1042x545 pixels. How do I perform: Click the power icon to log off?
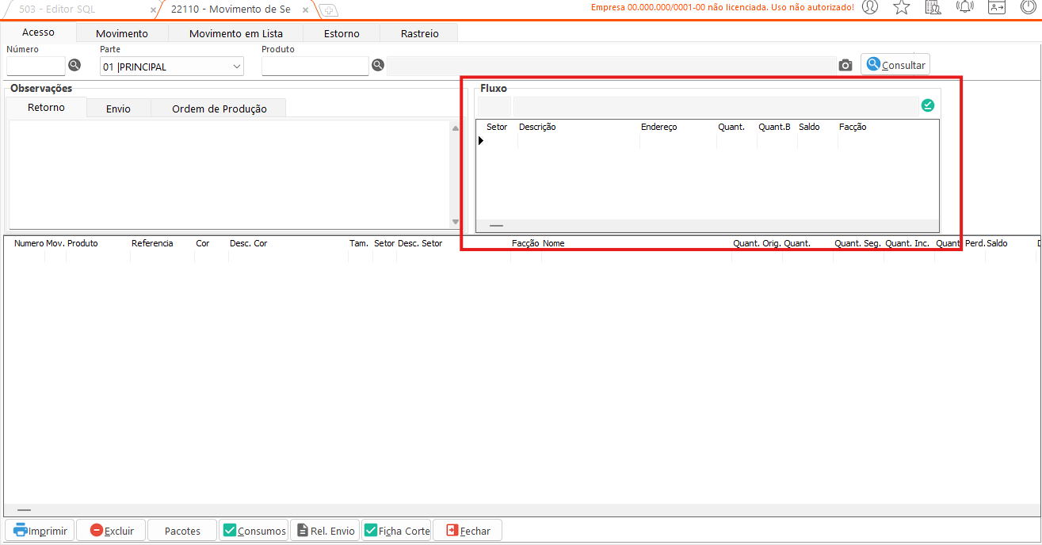pos(1028,7)
